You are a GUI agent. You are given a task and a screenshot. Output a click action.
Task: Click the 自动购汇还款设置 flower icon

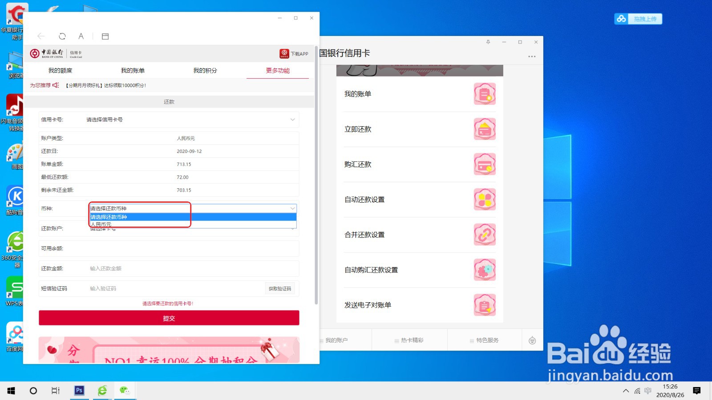point(485,270)
